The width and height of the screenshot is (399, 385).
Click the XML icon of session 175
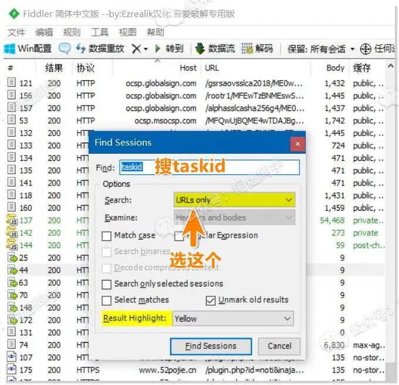(x=12, y=369)
